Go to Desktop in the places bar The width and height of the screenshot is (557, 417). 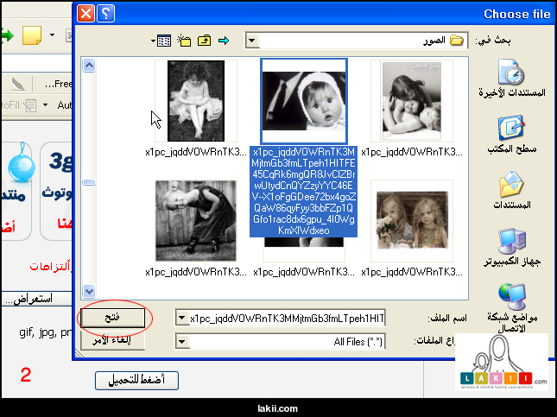[511, 132]
